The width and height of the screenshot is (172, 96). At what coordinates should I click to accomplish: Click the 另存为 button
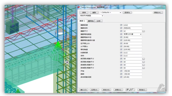[x=127, y=13]
